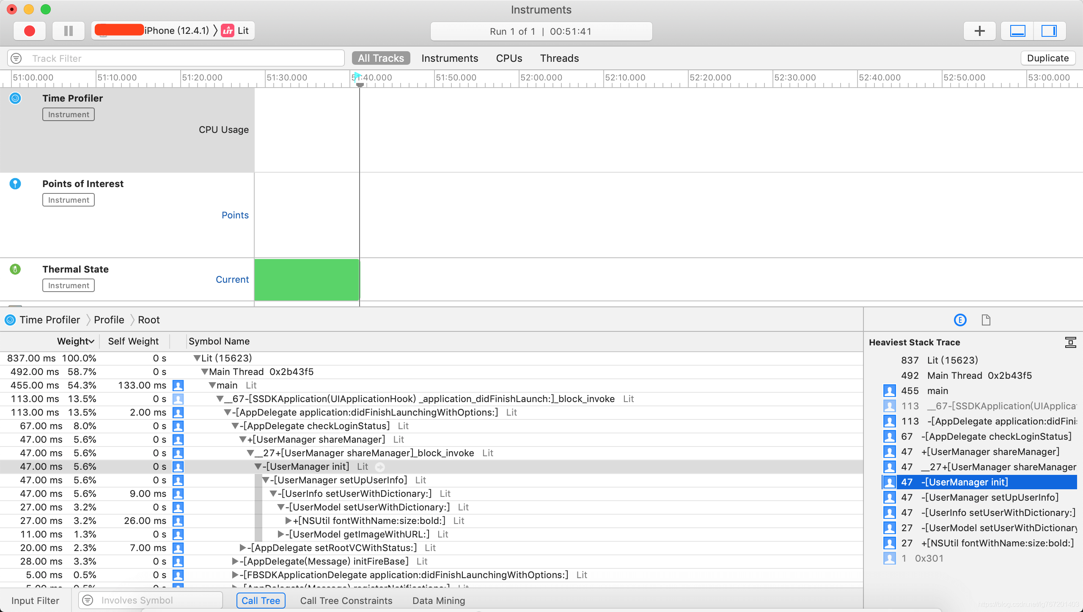
Task: Expand the NSUtil fontWithName:size:bold: row
Action: (x=289, y=521)
